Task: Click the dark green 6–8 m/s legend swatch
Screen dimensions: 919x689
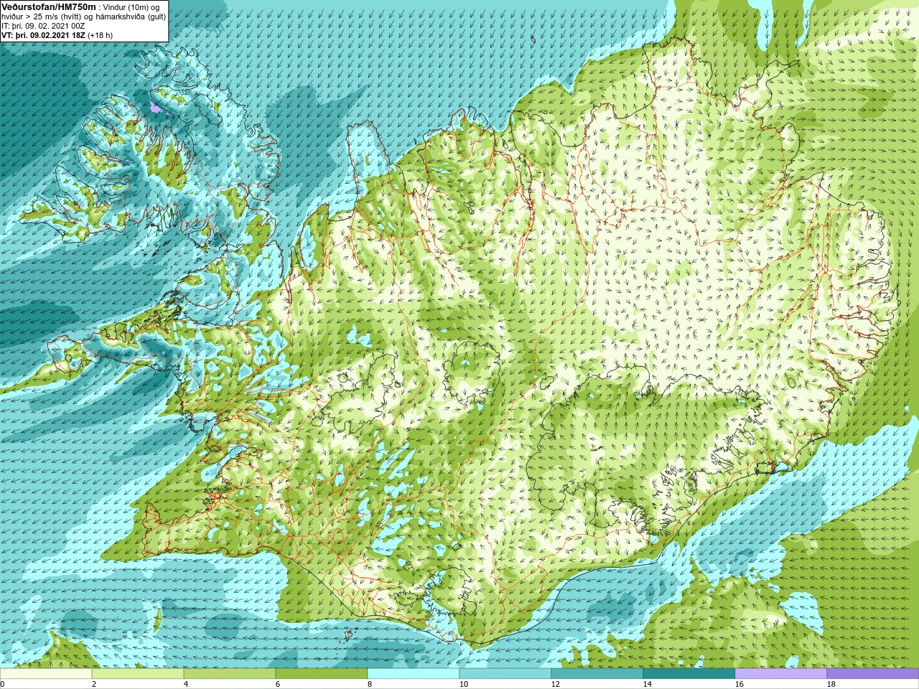Action: point(322,674)
